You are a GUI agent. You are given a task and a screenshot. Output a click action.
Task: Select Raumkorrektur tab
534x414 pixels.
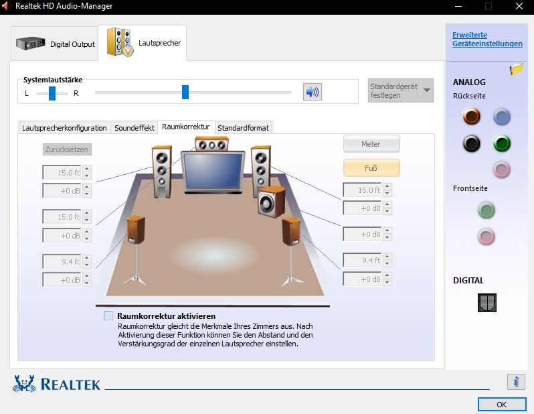click(186, 127)
